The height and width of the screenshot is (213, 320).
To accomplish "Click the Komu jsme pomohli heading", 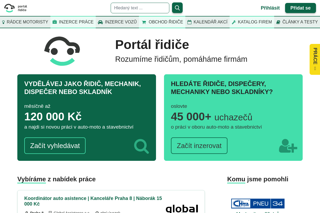I will [258, 179].
